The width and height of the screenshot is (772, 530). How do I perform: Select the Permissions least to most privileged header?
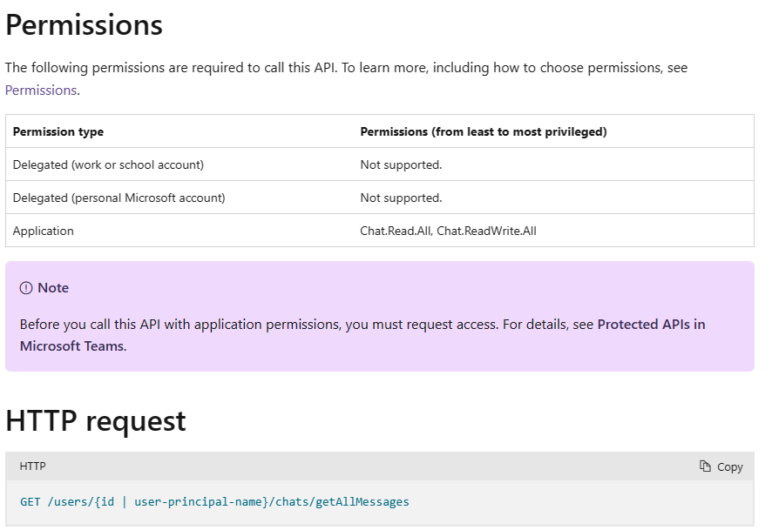point(484,131)
